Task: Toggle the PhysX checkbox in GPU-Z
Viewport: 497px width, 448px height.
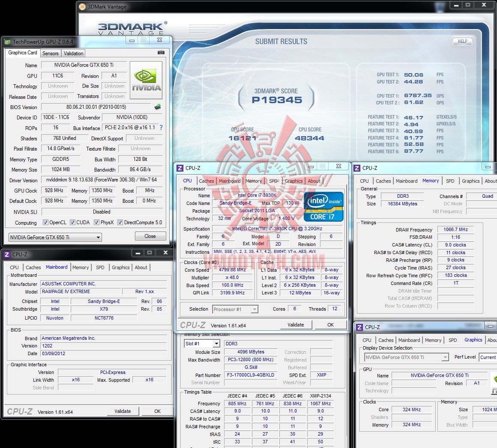Action: [x=97, y=222]
